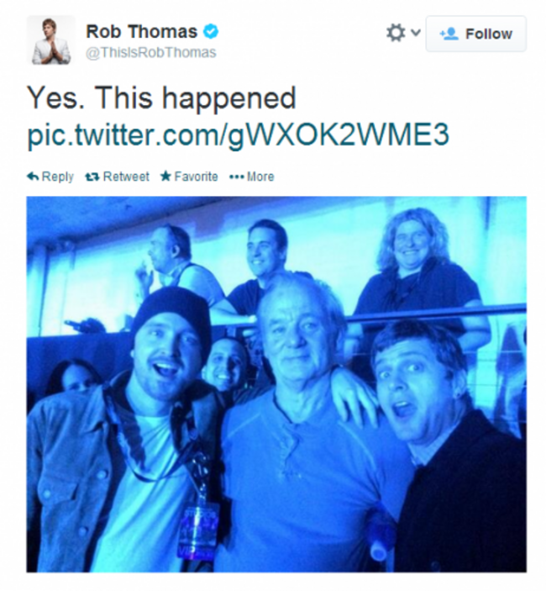Open the attached group photo
Image resolution: width=546 pixels, height=591 pixels.
[x=276, y=384]
